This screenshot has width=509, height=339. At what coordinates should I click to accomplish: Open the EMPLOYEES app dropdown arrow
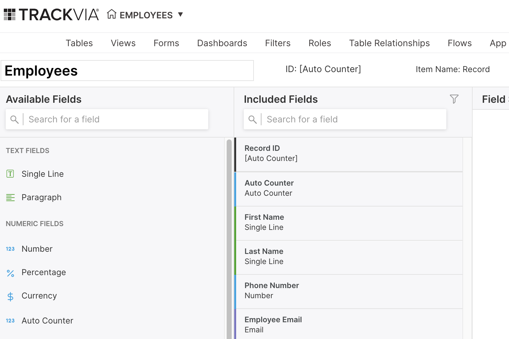tap(180, 14)
